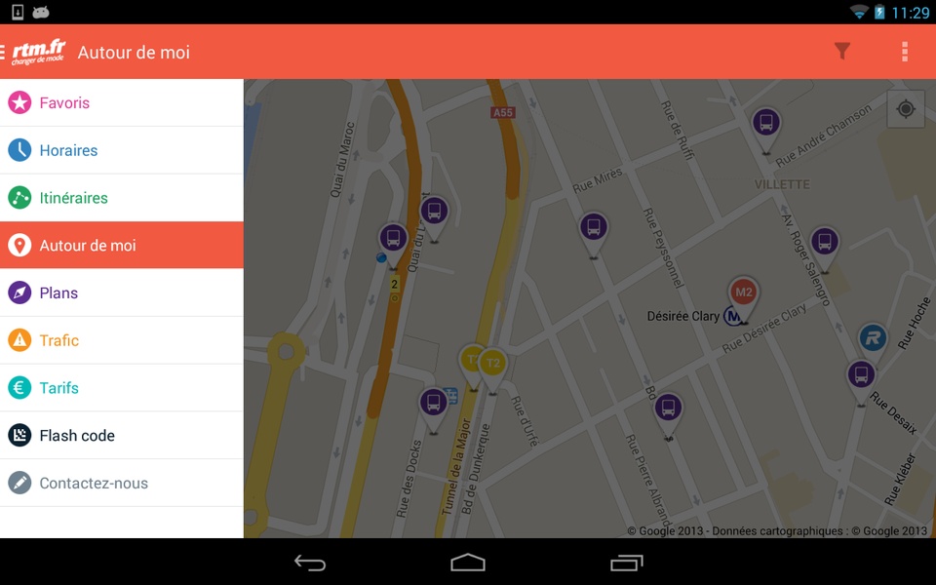Open the Plans menu entry

[x=122, y=292]
